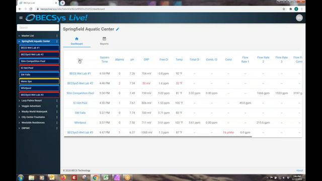The image size is (322, 181).
Task: Sort by the Temp column header
Action: (179, 59)
